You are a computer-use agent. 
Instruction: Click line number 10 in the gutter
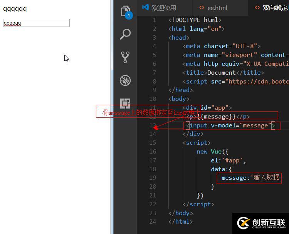[x=153, y=99]
